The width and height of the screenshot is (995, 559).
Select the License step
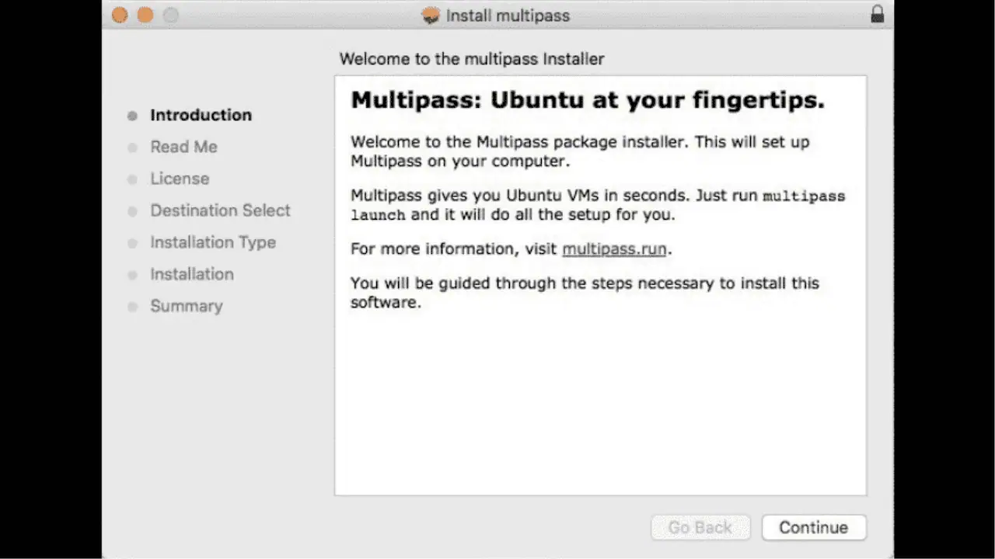(x=180, y=179)
